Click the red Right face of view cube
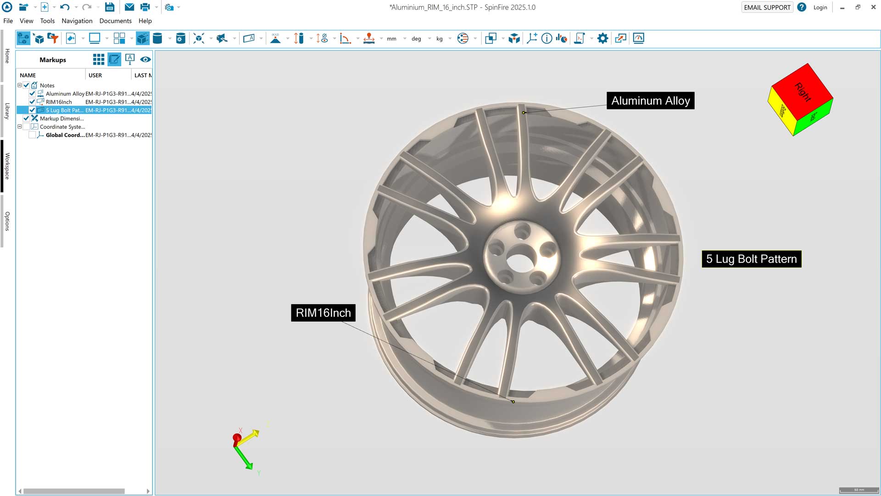 802,90
